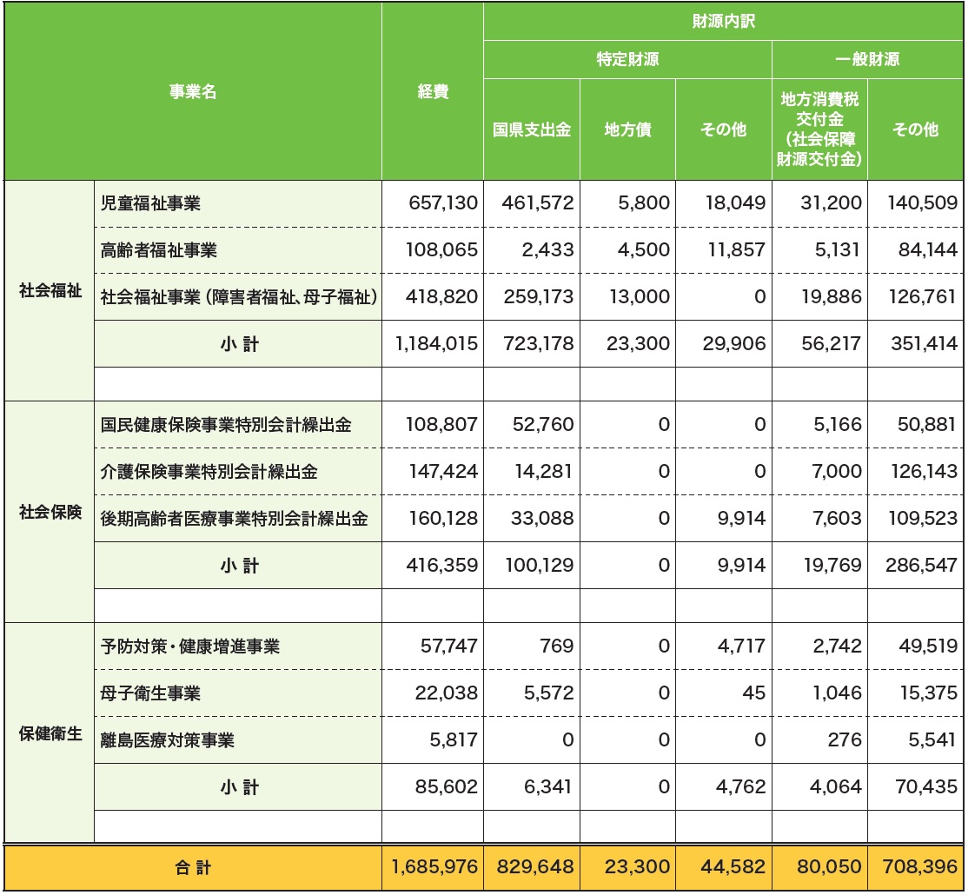The width and height of the screenshot is (968, 895).
Task: Select the value 147,424
Action: pyautogui.click(x=443, y=472)
